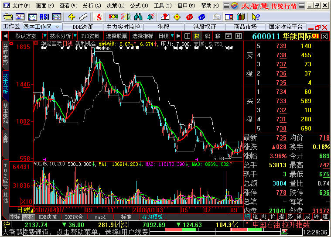Click the blue circular phi icon
331x237 pixels.
coord(201,17)
